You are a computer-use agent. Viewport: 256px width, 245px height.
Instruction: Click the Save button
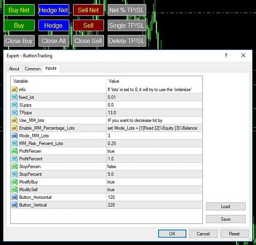click(226, 219)
